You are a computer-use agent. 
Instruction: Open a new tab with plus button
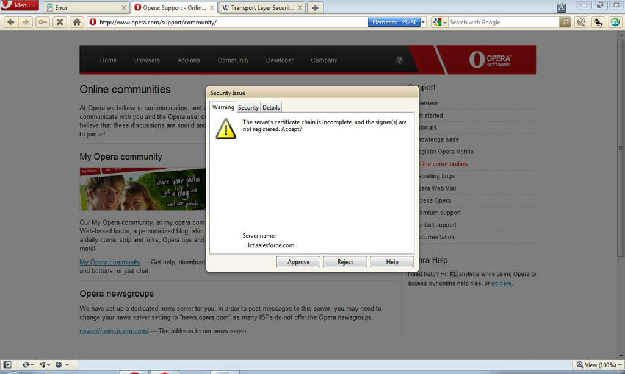point(316,7)
